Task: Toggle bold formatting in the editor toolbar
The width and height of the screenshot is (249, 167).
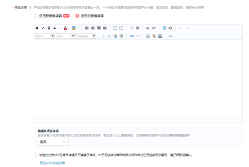Action: (37, 28)
